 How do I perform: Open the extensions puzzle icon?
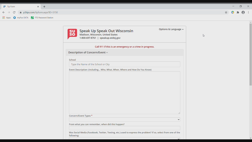tap(238, 12)
